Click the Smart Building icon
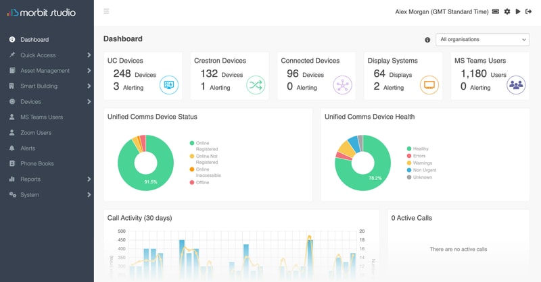This screenshot has height=282, width=541. tap(11, 86)
